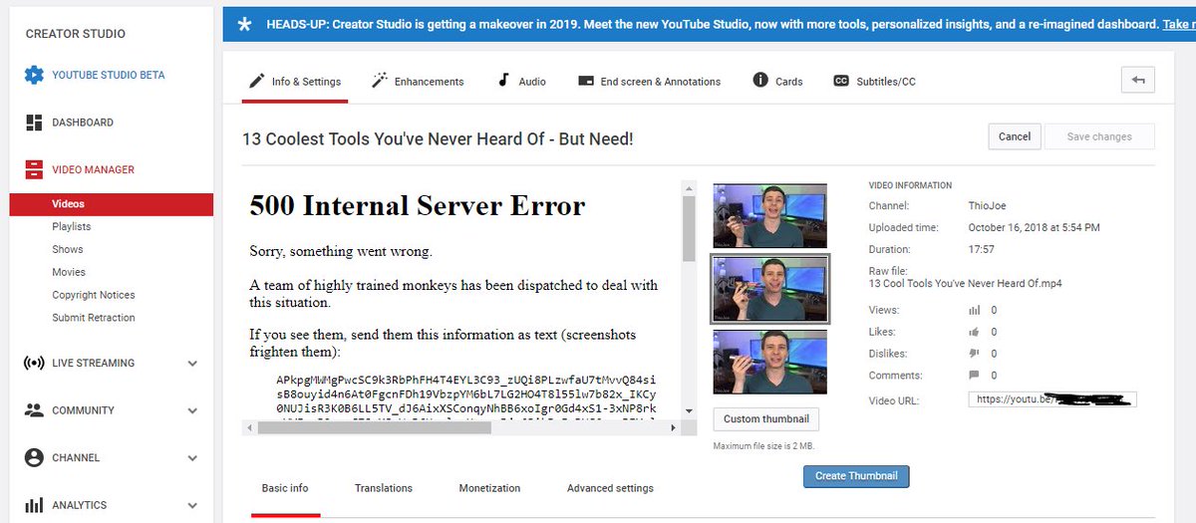Image resolution: width=1196 pixels, height=523 pixels.
Task: Click the channel name 'ThioJoe'
Action: (987, 206)
